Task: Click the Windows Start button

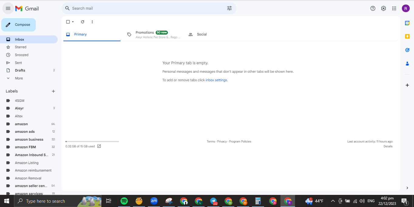Action: tap(7, 201)
